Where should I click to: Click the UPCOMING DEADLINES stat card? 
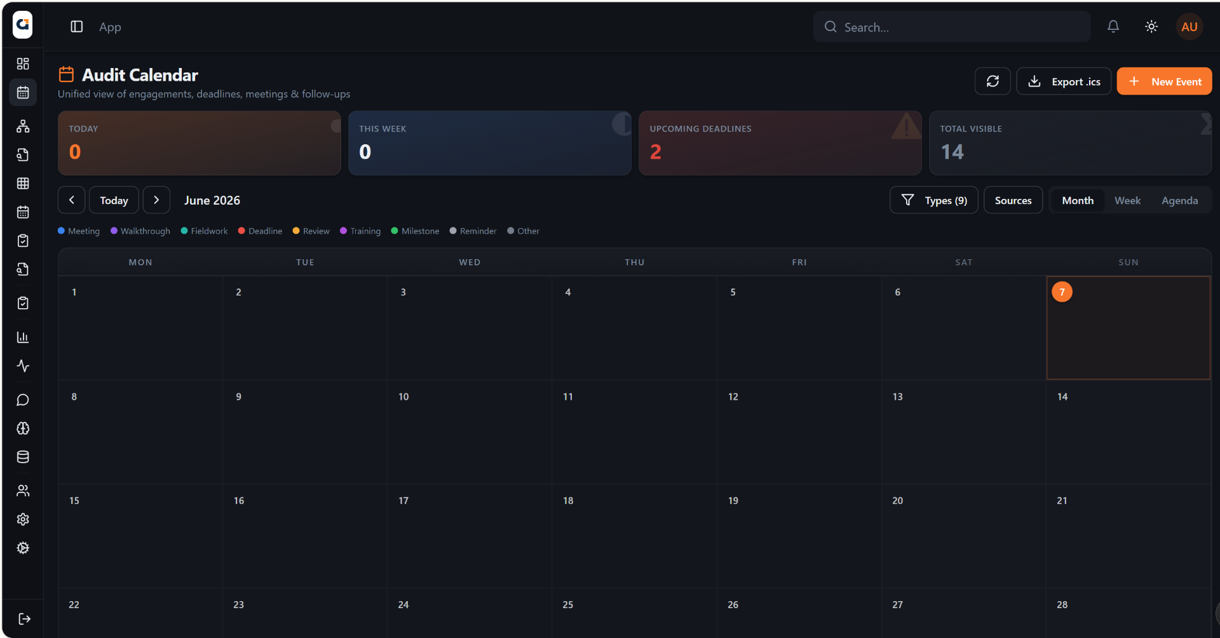pos(780,143)
